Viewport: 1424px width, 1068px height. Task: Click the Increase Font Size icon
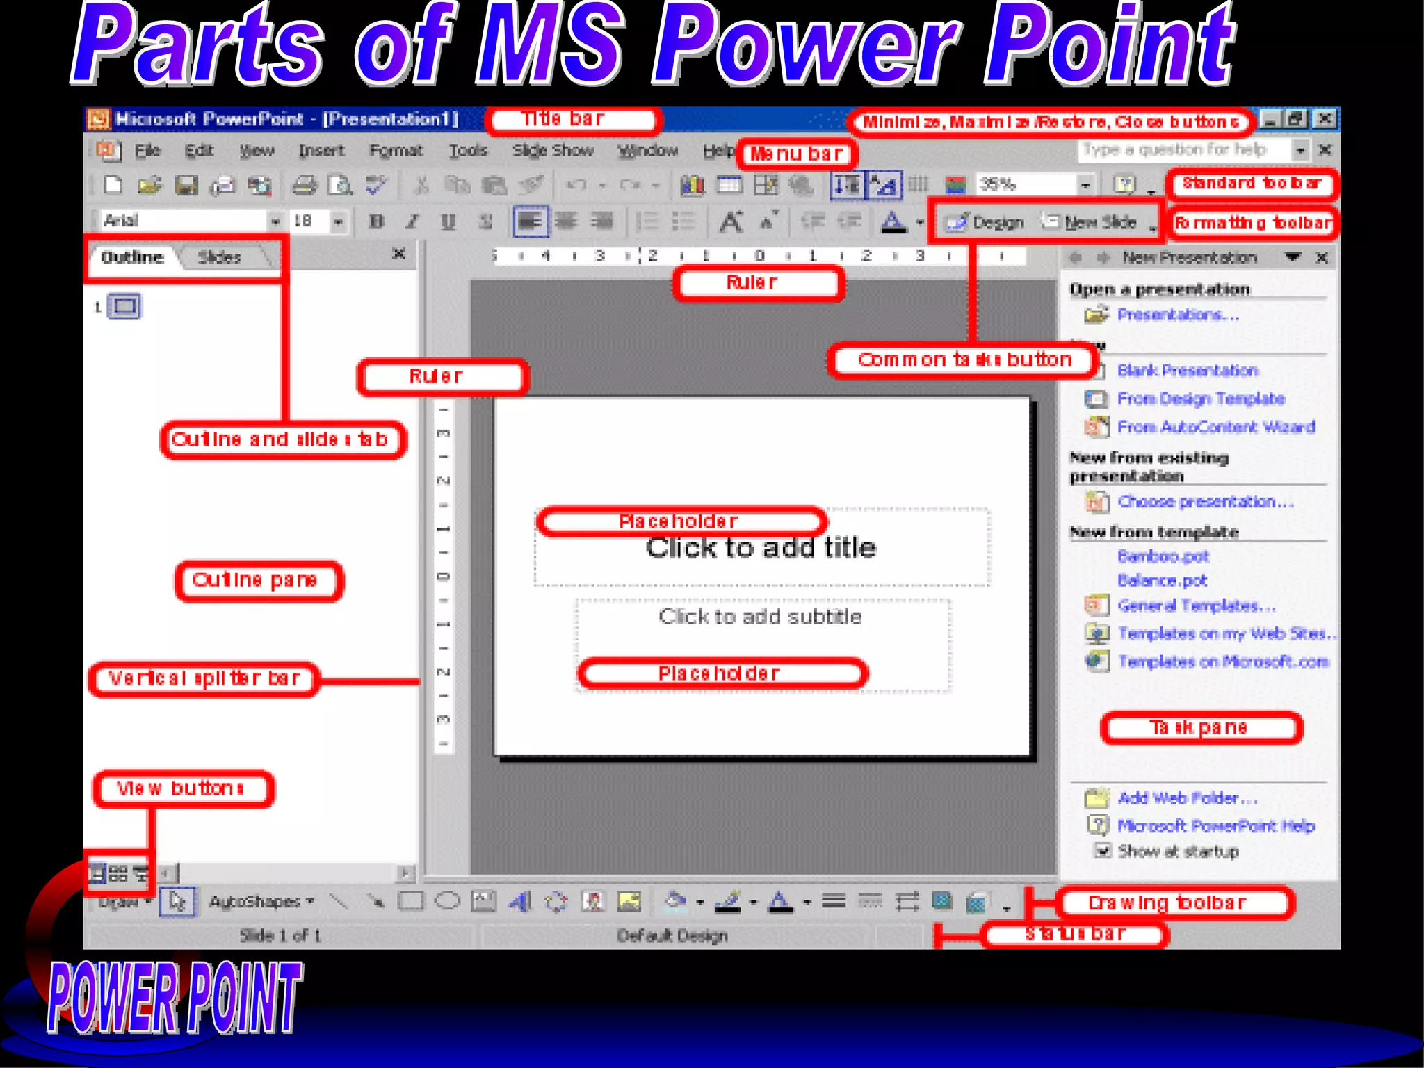pos(729,222)
